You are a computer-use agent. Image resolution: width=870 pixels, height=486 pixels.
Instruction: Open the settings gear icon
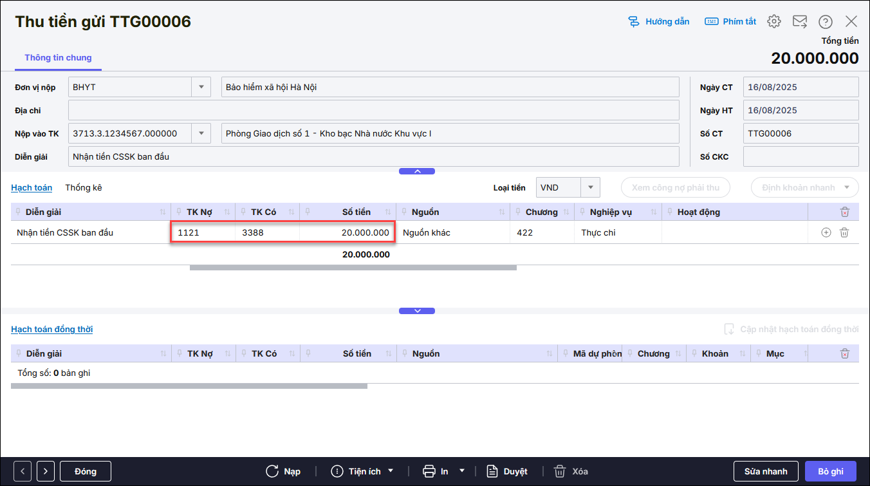774,21
